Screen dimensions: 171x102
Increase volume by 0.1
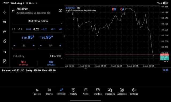pyautogui.click(x=53, y=29)
